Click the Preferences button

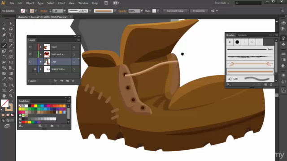coord(199,11)
